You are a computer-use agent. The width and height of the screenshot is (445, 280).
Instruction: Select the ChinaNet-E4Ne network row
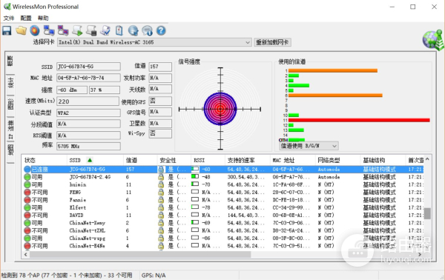click(222, 246)
